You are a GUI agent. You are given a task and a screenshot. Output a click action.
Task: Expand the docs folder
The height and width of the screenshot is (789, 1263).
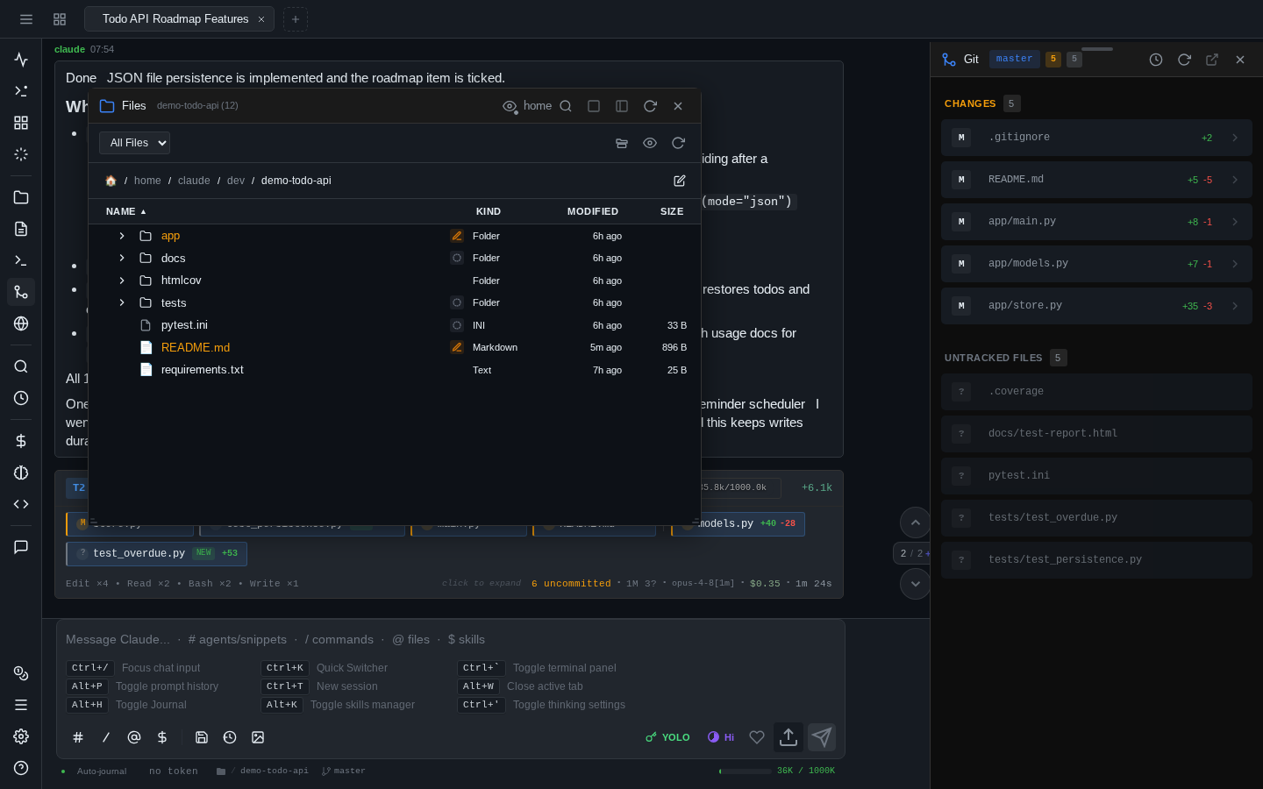(x=122, y=258)
